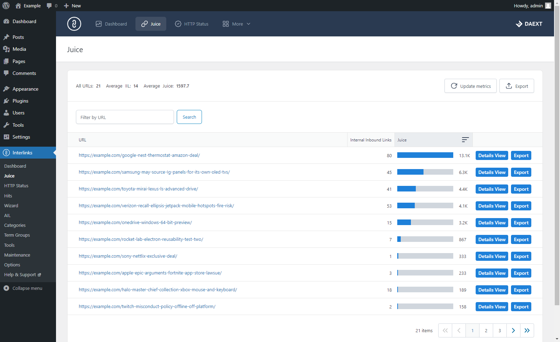Open the comments bubble in admin bar
Viewport: 560px width, 342px height.
click(51, 6)
